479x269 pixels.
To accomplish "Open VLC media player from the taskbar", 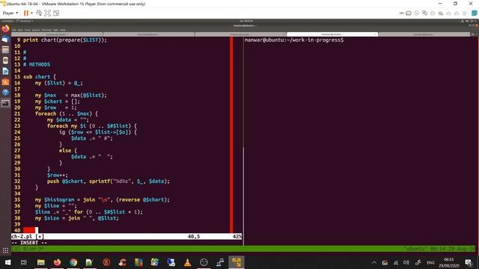I will tap(187, 262).
